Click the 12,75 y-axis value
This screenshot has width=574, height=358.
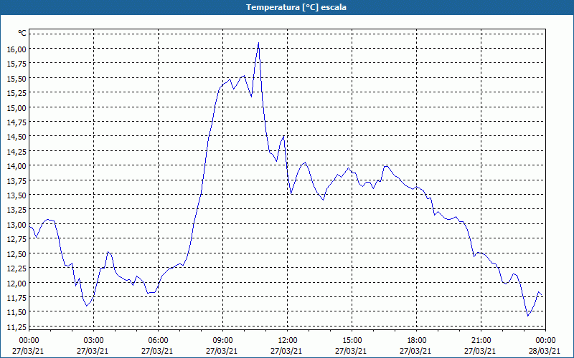coord(17,239)
